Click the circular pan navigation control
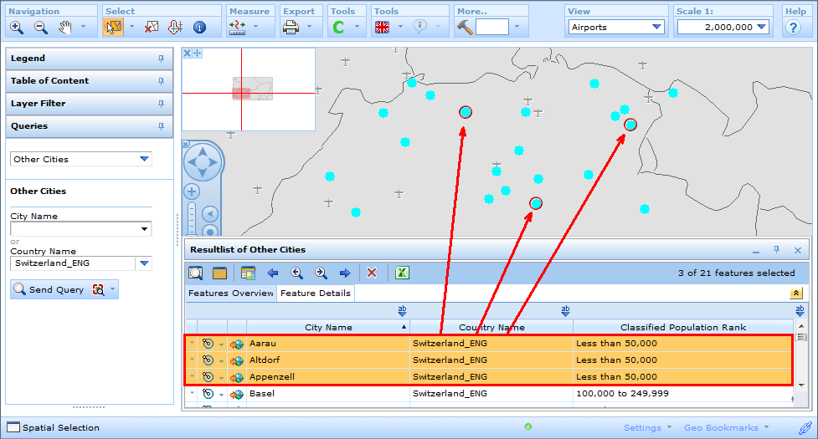 point(203,162)
